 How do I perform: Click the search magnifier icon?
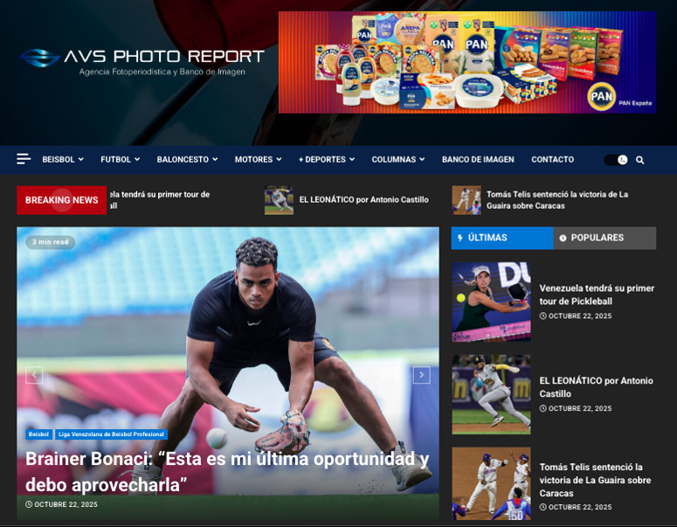pos(639,160)
